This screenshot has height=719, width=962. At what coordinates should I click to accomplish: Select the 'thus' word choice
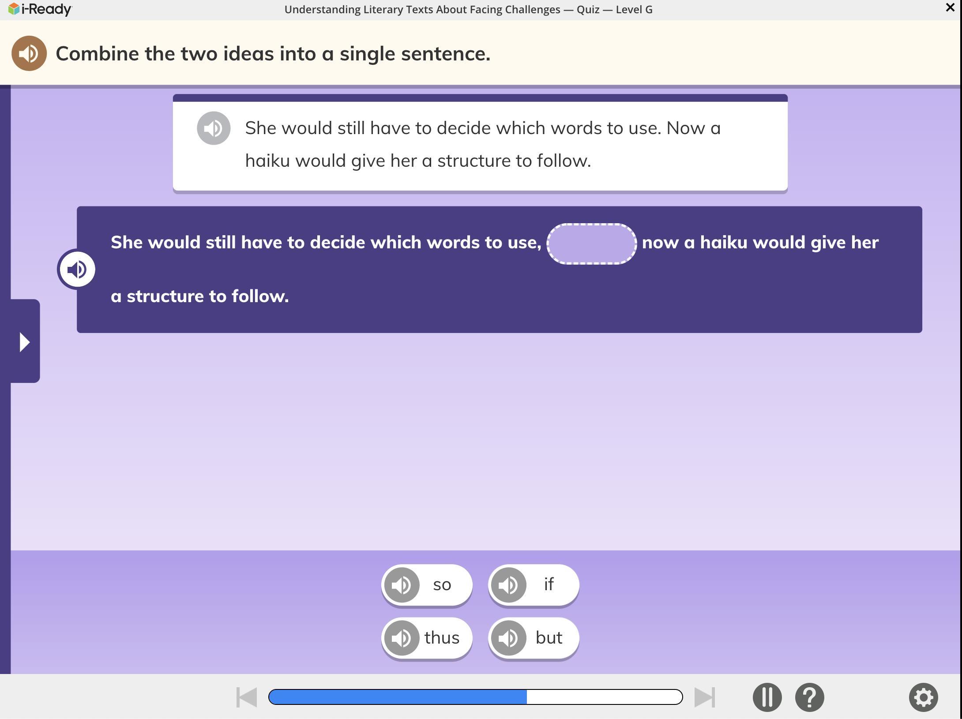tap(442, 638)
